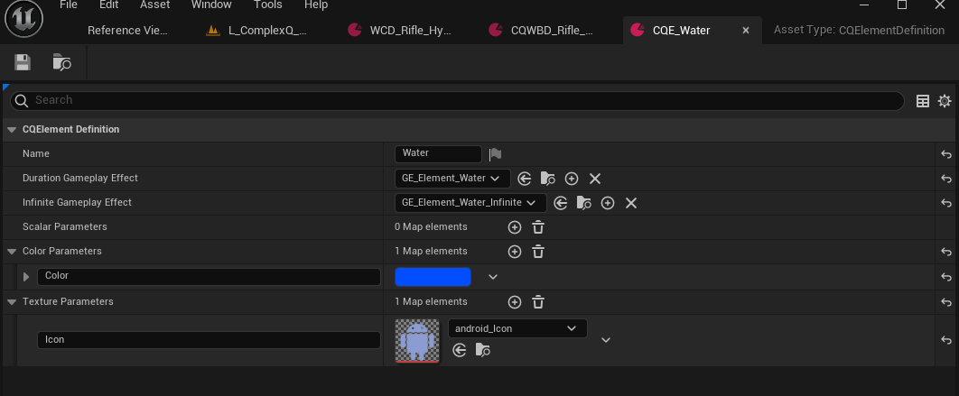The width and height of the screenshot is (959, 396).
Task: Create new asset for Infinite Gameplay Effect
Action: coord(608,203)
